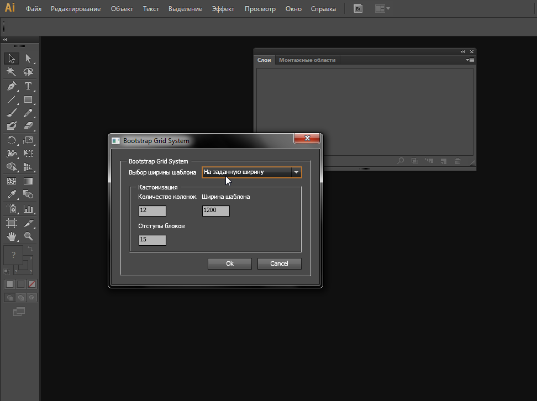Click the Ширина шаблона input field
Image resolution: width=537 pixels, height=401 pixels.
pyautogui.click(x=215, y=210)
